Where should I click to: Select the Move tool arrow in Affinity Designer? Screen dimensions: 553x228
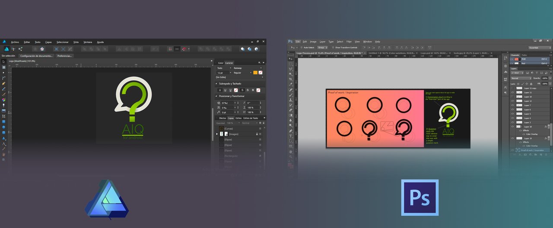click(3, 61)
